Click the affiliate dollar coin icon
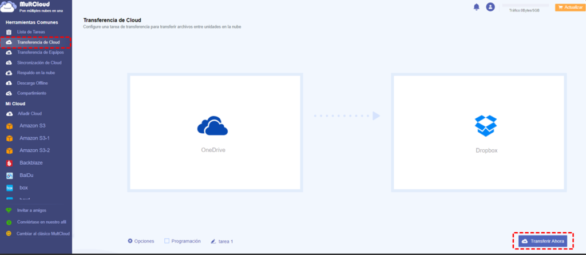The image size is (586, 255). pos(9,222)
